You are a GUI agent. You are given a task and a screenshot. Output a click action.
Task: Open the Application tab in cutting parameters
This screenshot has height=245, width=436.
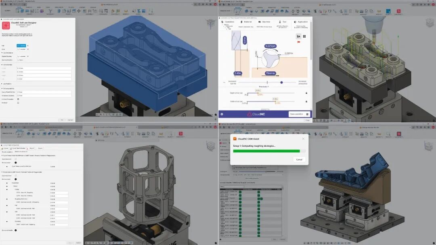[301, 22]
